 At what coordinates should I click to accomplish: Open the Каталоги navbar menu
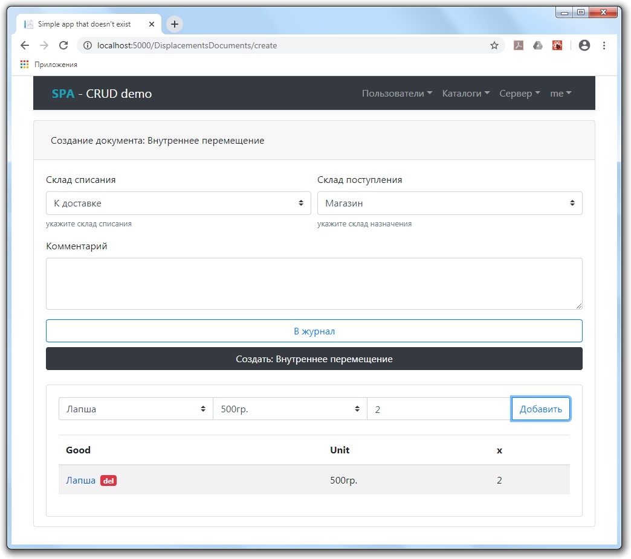(465, 93)
